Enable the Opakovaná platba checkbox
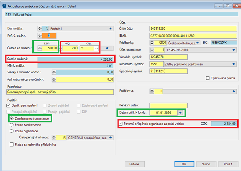241x171 pixels. tap(207, 77)
